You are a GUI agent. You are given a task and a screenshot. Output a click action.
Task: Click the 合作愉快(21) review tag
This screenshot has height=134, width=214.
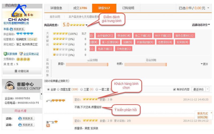(105, 36)
